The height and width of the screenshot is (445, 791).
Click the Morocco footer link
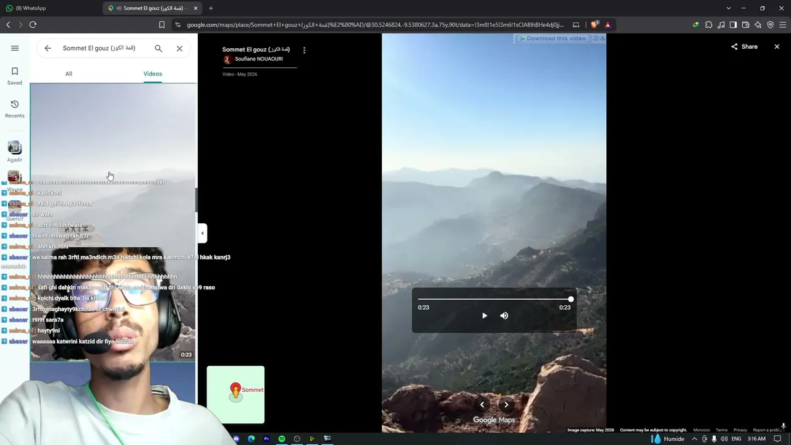[701, 430]
